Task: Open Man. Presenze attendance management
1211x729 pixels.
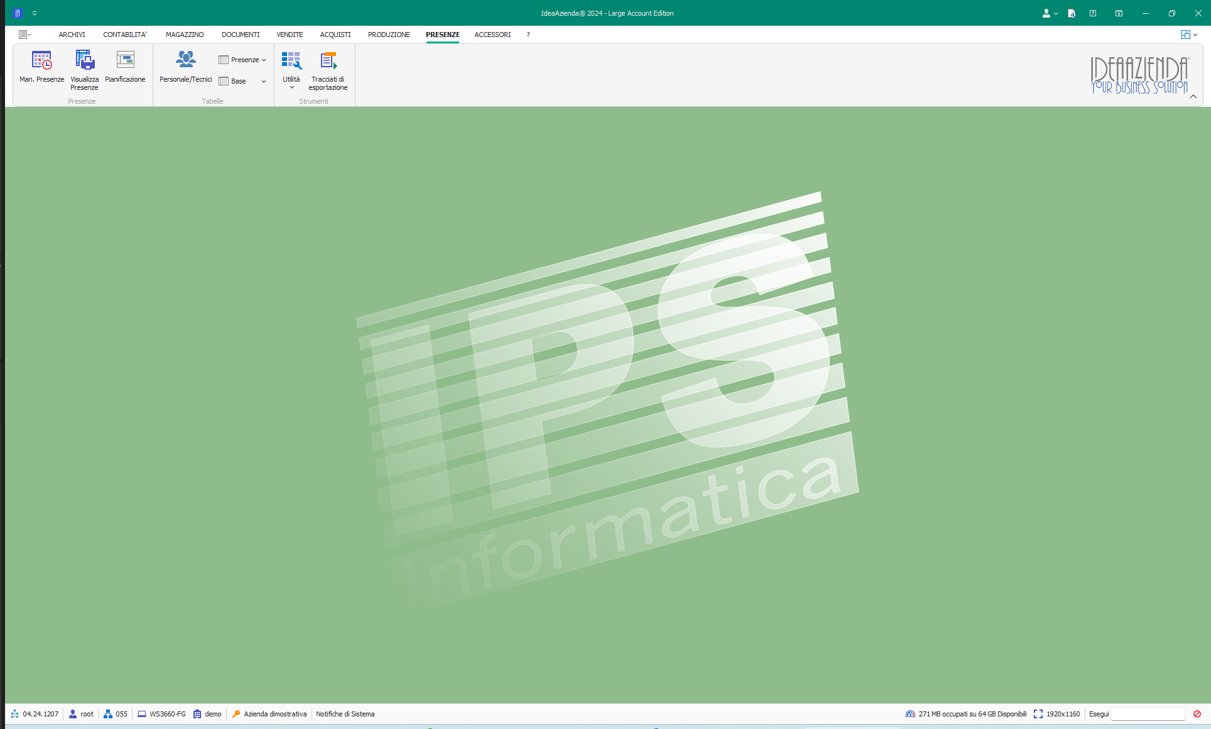Action: [x=41, y=67]
